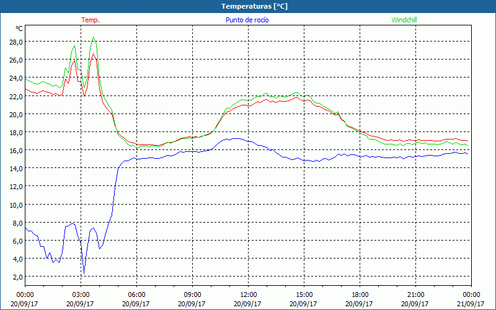Click the 22,0 y-axis value
496x310 pixels.
pyautogui.click(x=16, y=97)
